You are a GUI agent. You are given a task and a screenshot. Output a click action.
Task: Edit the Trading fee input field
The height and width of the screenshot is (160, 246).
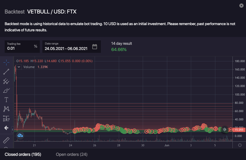(x=22, y=46)
